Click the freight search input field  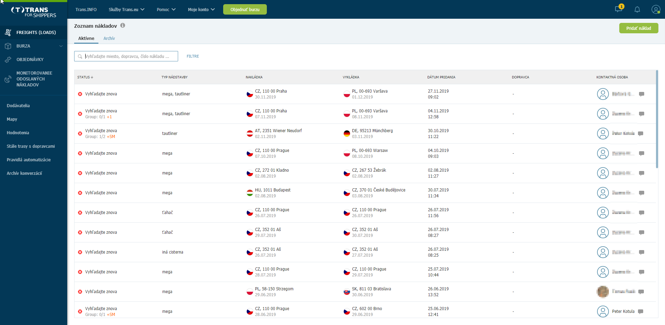pyautogui.click(x=126, y=56)
